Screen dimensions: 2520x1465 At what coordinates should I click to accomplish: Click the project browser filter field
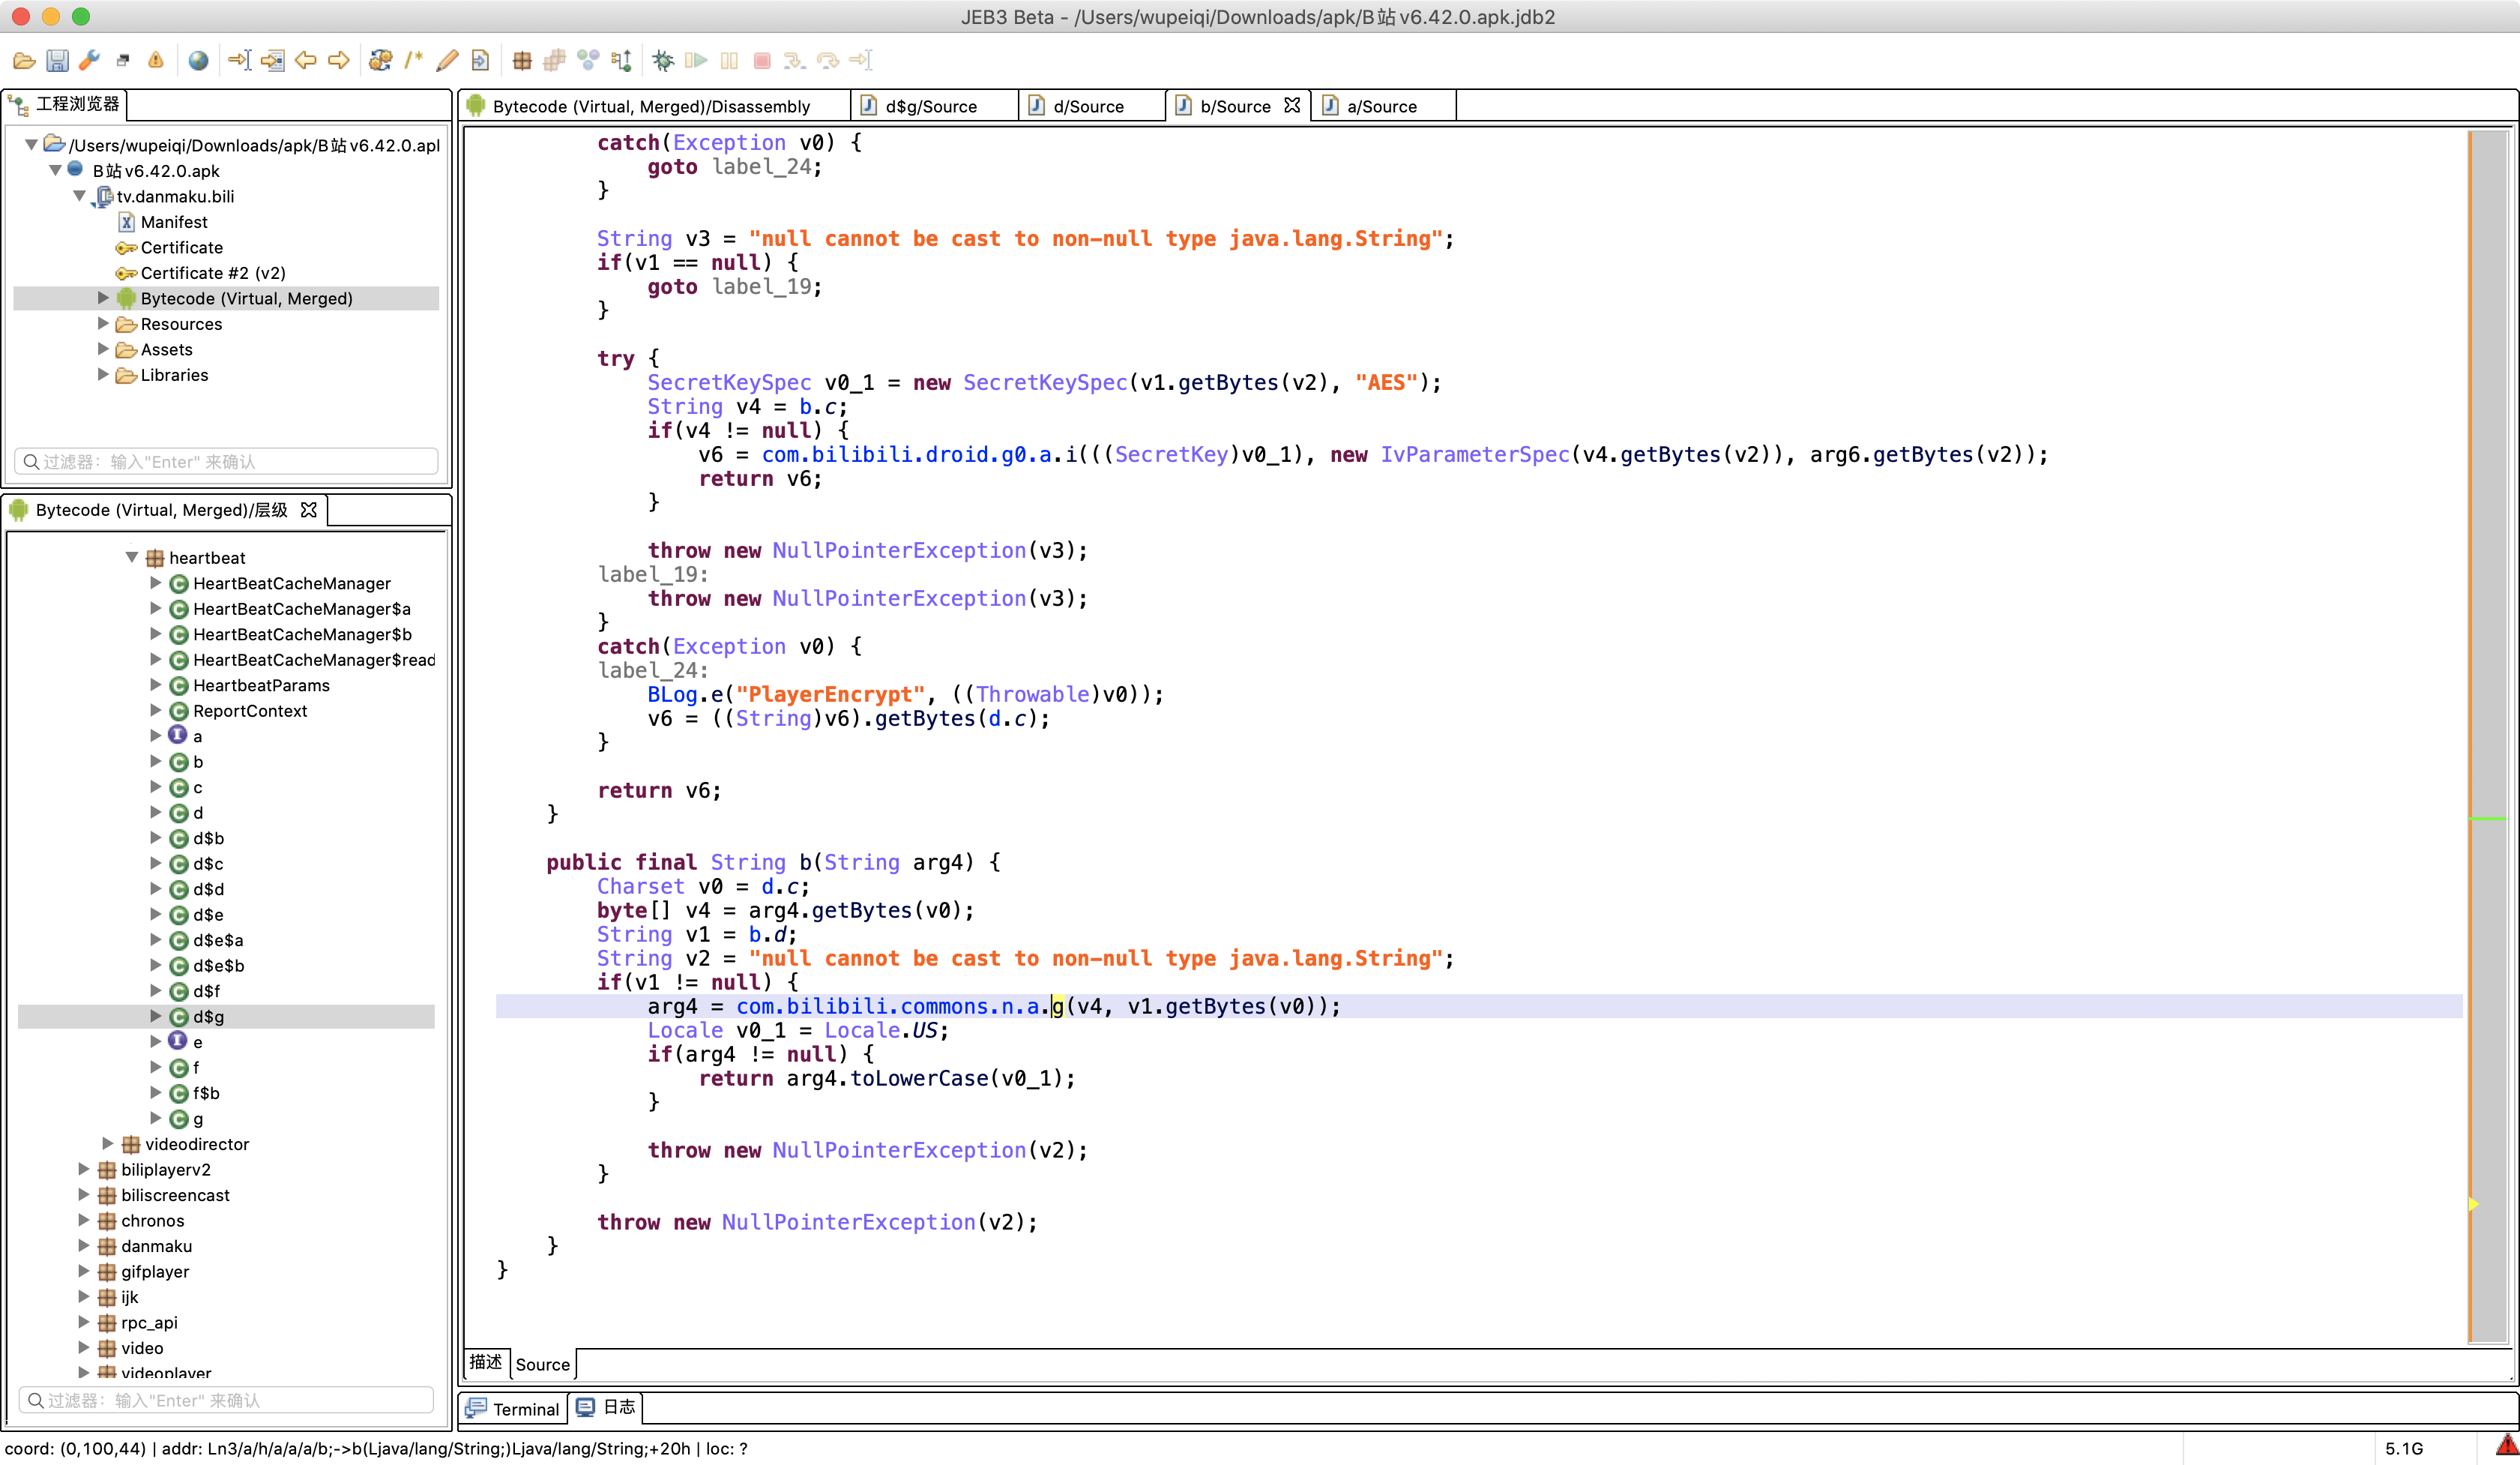(x=228, y=461)
